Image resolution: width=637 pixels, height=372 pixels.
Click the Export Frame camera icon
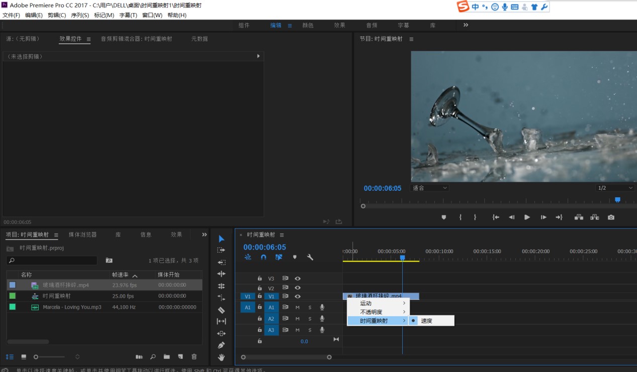coord(610,217)
